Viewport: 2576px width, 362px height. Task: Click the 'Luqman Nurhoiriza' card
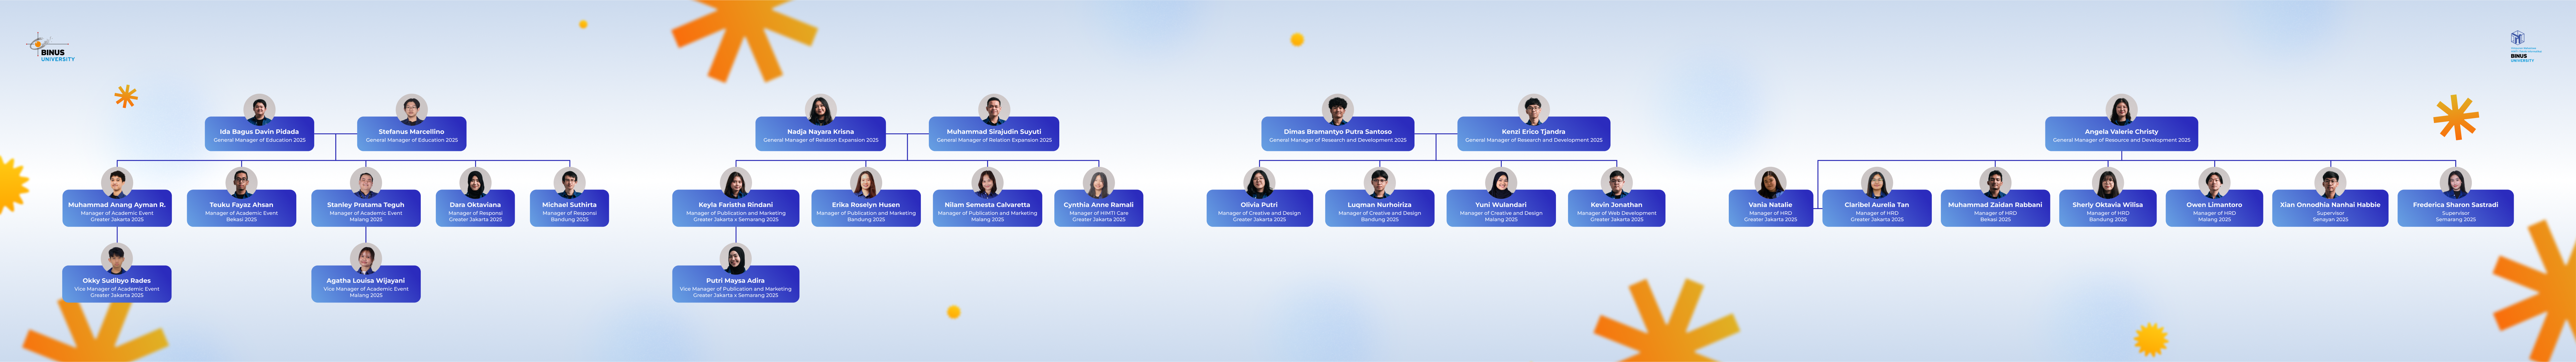pos(1380,208)
